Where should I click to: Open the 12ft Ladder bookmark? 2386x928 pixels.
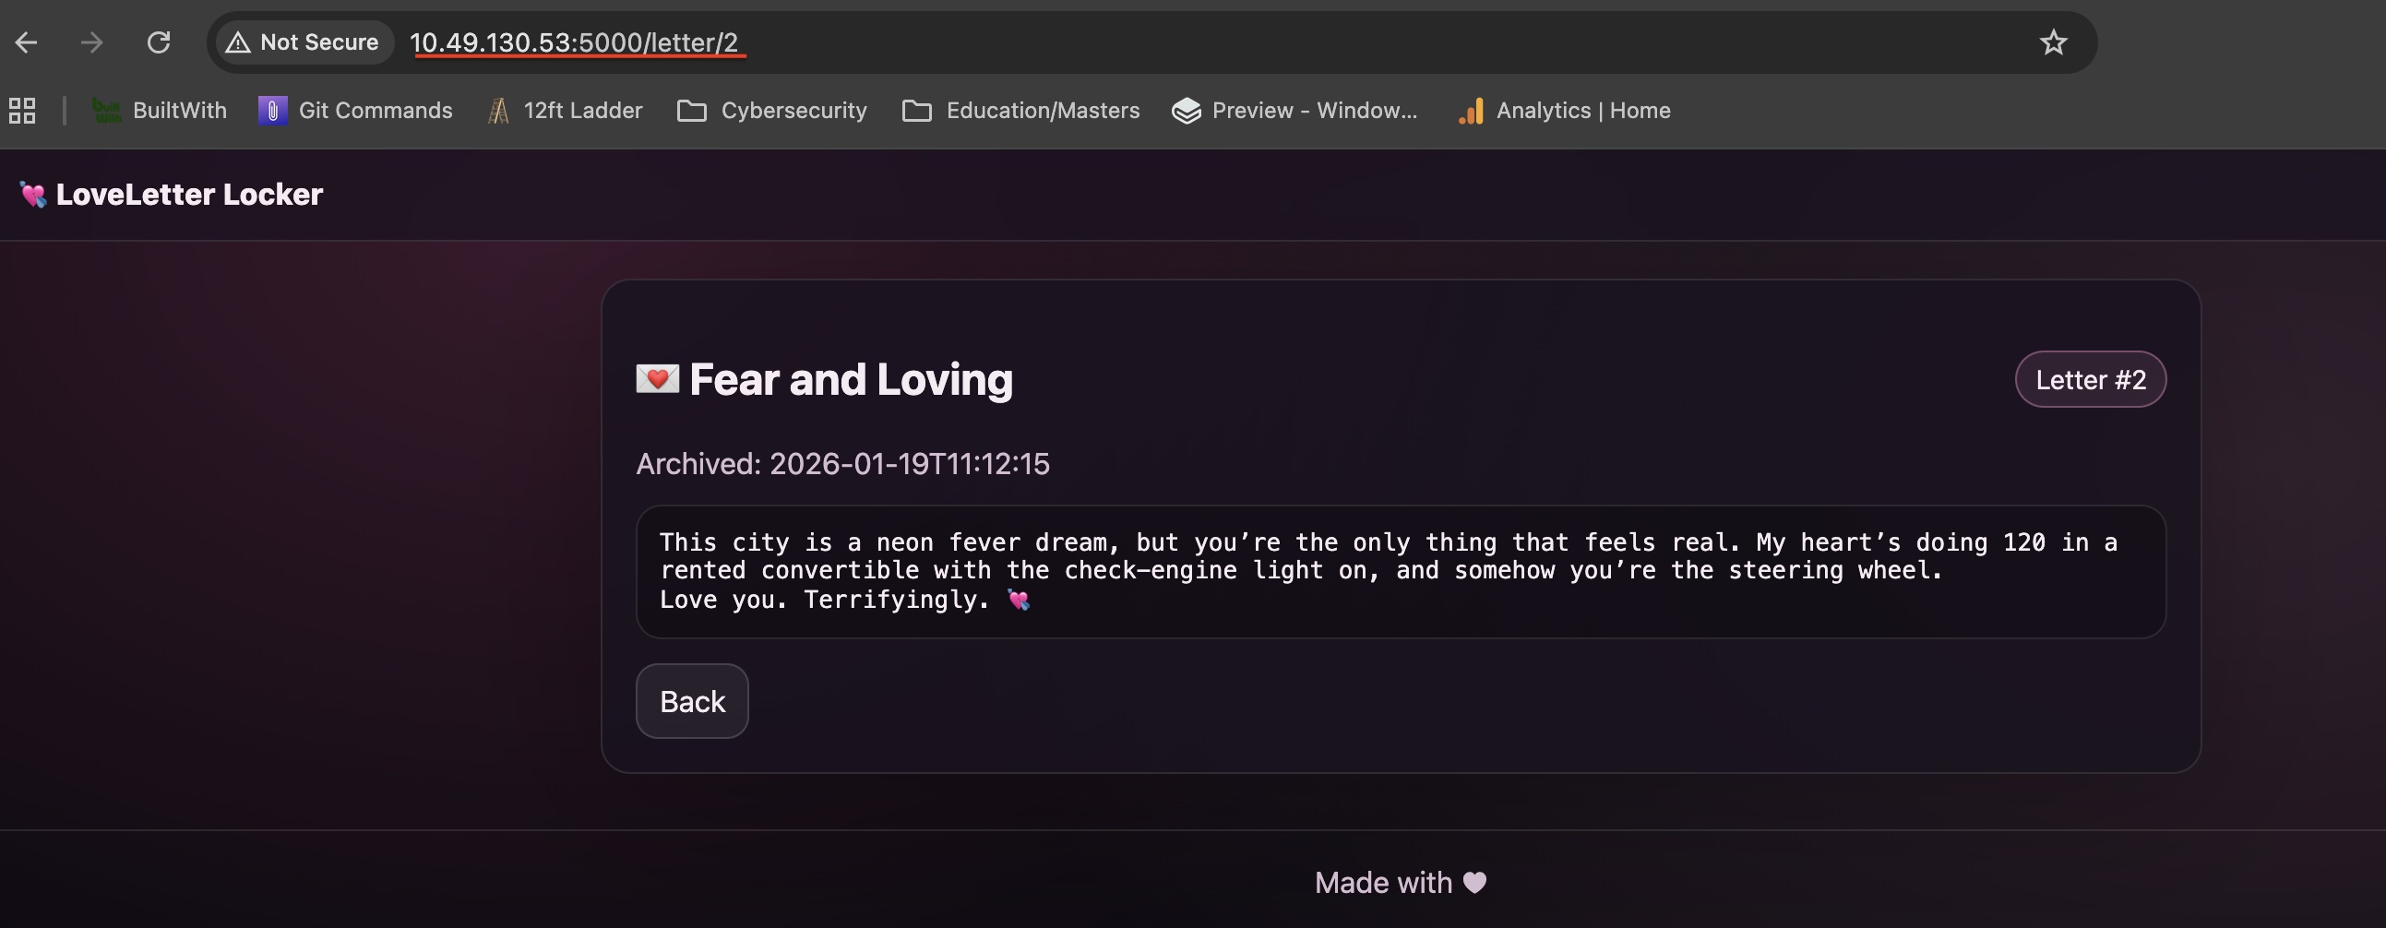click(x=565, y=110)
